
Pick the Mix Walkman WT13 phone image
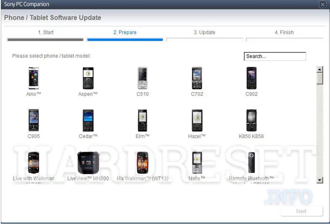pos(142,163)
